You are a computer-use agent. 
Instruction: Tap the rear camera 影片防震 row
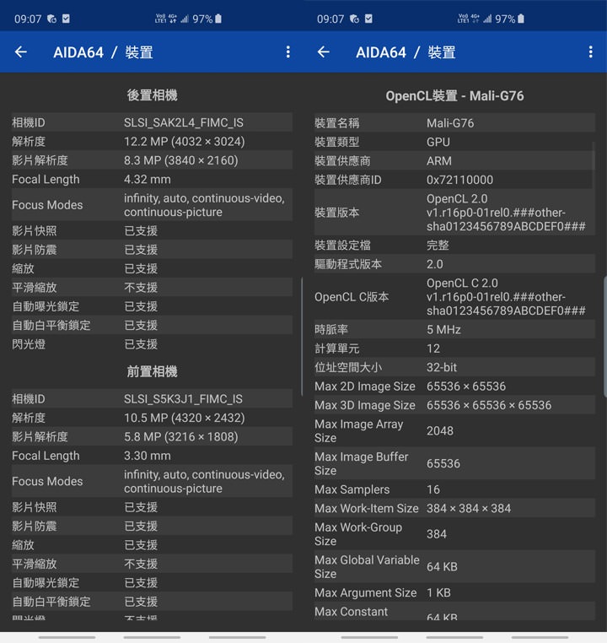(152, 250)
